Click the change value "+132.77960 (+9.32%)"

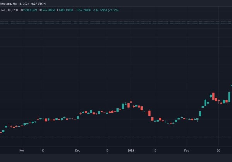pos(106,10)
